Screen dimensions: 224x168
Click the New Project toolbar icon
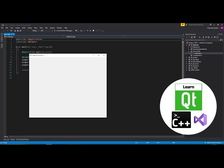click(11, 31)
